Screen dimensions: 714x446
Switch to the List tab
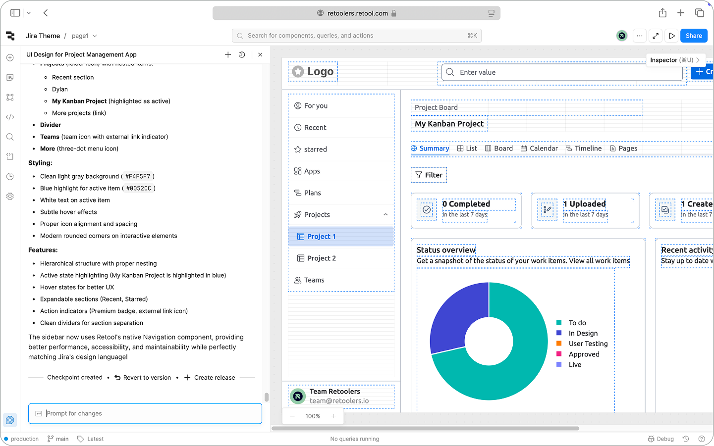point(467,149)
